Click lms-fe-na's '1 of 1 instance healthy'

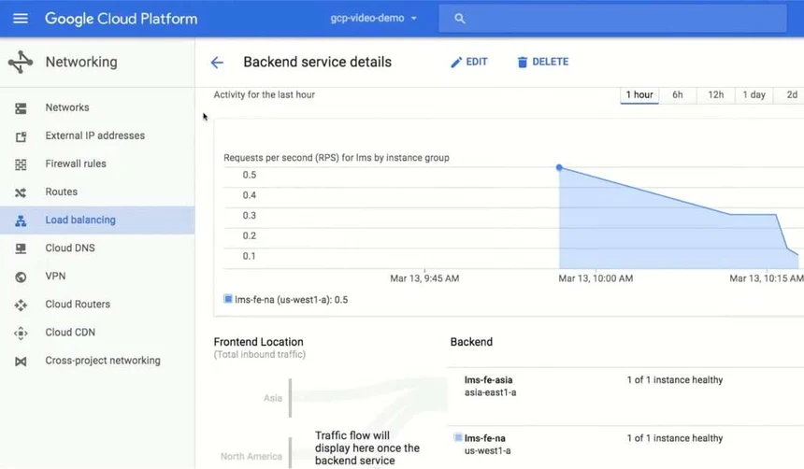click(x=675, y=439)
